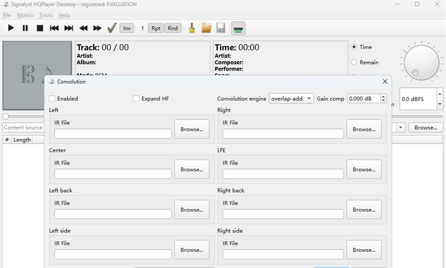
Task: Toggle the Rnd random play button
Action: [173, 28]
